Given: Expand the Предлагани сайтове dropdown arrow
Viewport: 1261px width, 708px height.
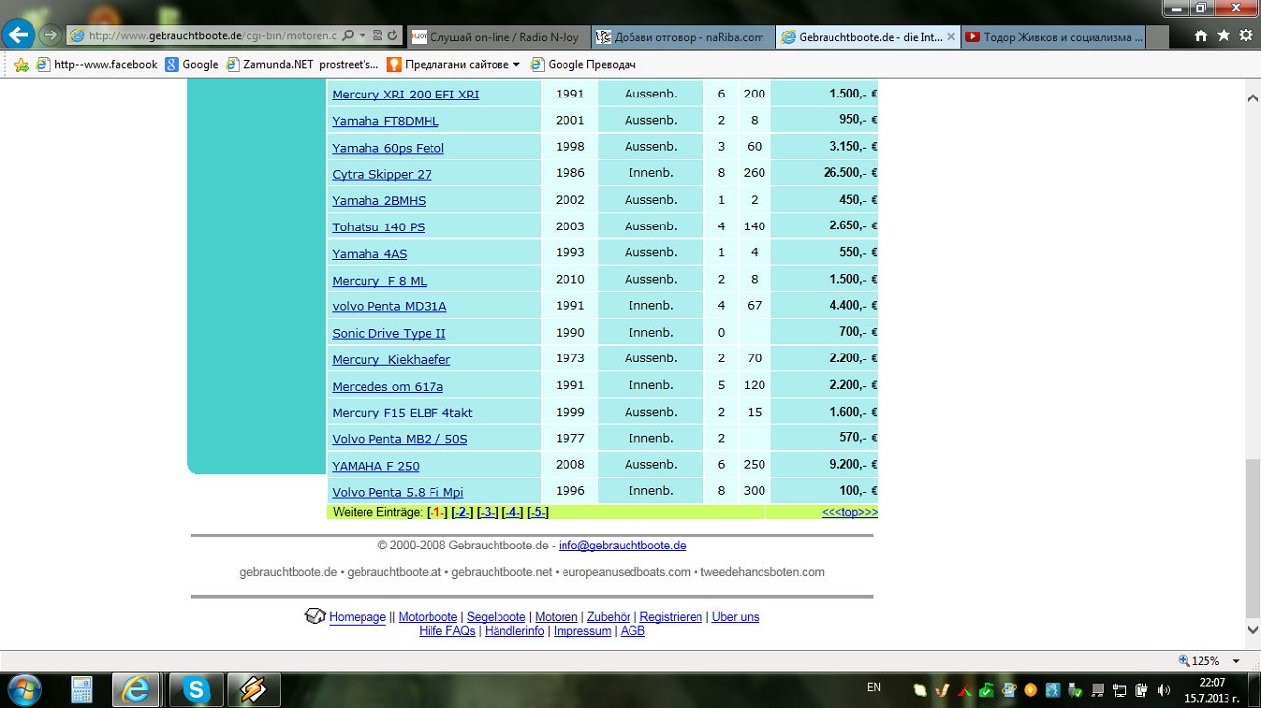Looking at the screenshot, I should tap(516, 65).
